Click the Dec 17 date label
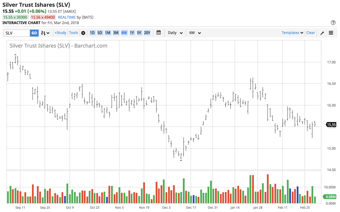The width and height of the screenshot is (340, 212). point(191,207)
